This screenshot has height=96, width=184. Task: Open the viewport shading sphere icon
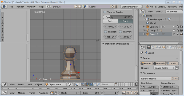tap(70, 84)
